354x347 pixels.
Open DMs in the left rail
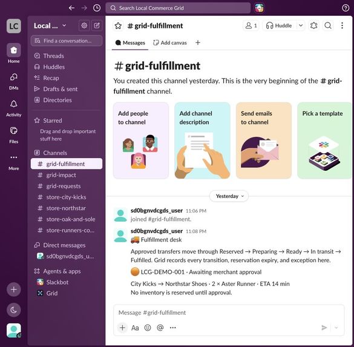pyautogui.click(x=14, y=81)
